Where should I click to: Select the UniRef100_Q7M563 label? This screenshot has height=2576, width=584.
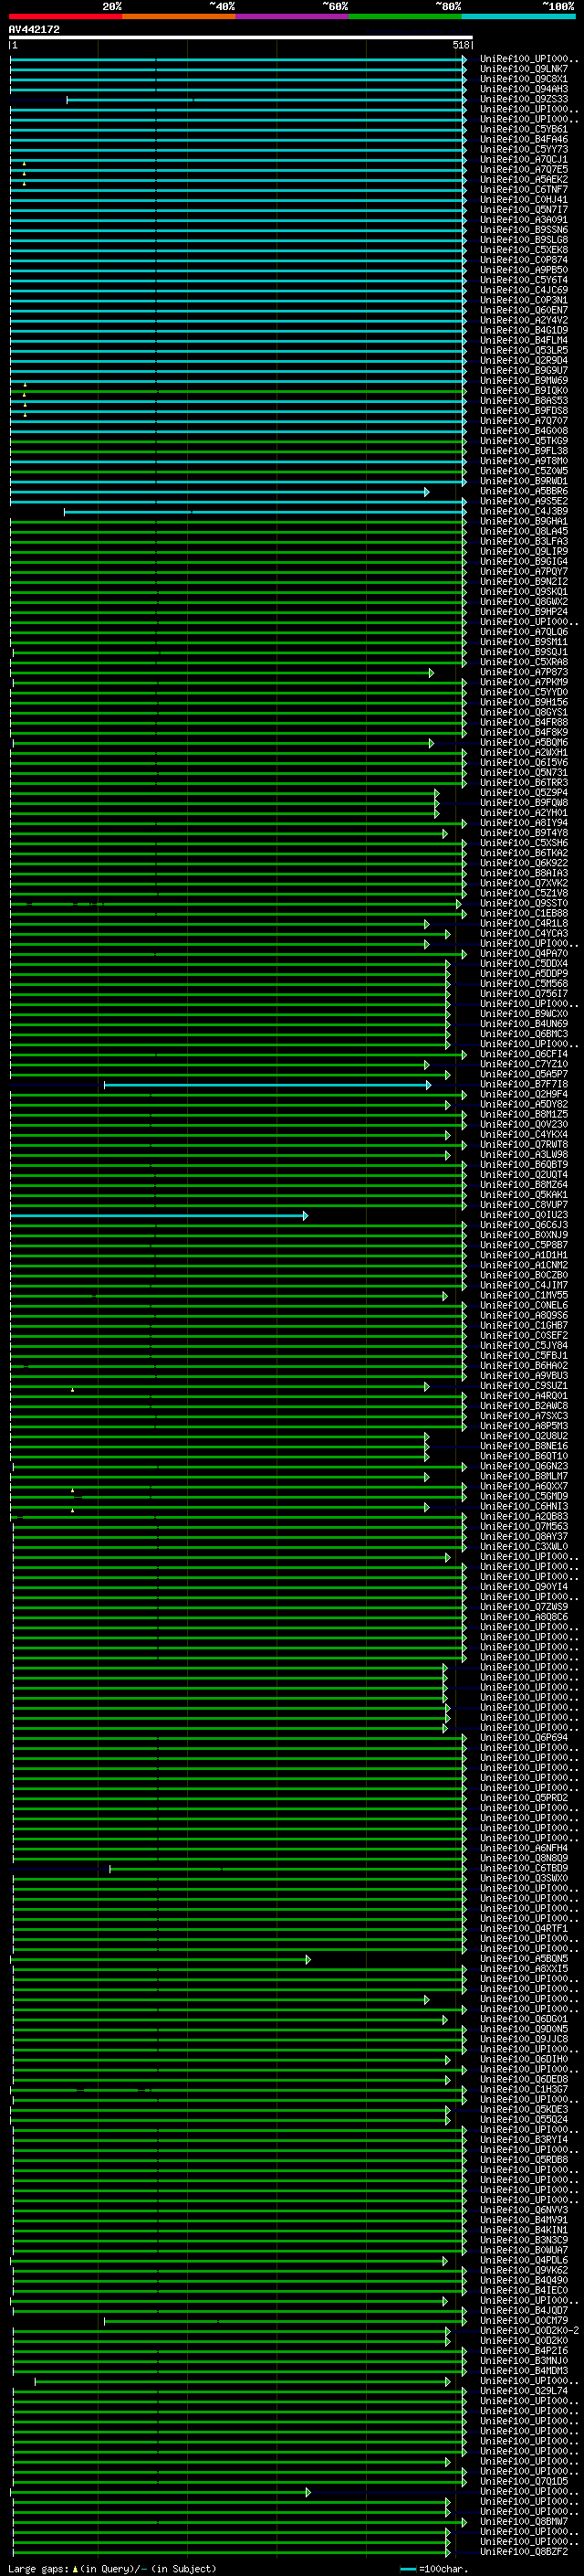tap(524, 1526)
